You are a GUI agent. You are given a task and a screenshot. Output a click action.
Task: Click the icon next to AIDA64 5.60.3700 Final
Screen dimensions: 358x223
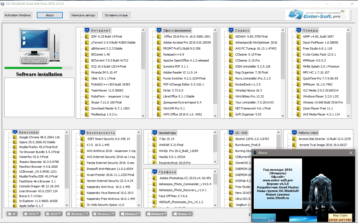(231, 36)
